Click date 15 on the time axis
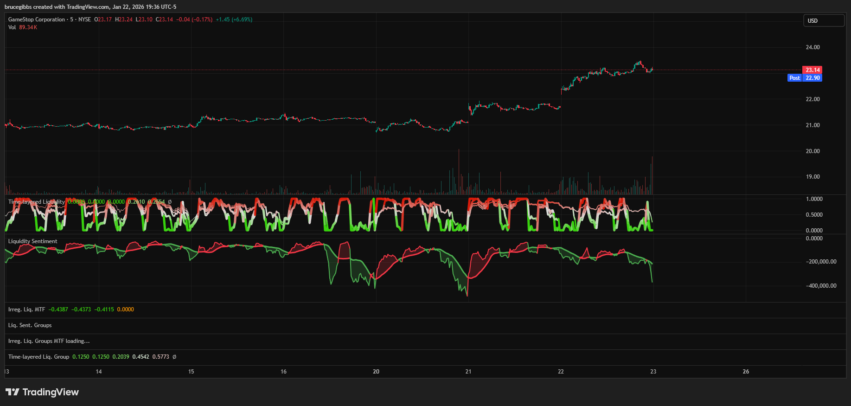The image size is (851, 406). (191, 372)
